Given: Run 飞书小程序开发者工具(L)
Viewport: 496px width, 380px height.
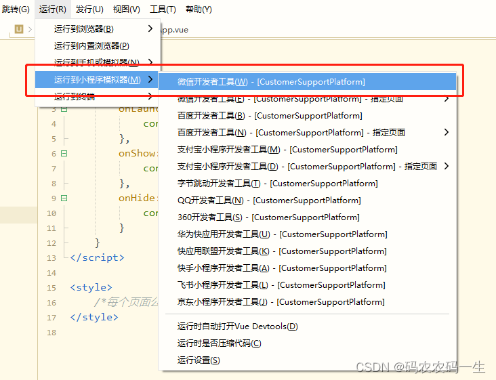Looking at the screenshot, I should click(x=307, y=285).
